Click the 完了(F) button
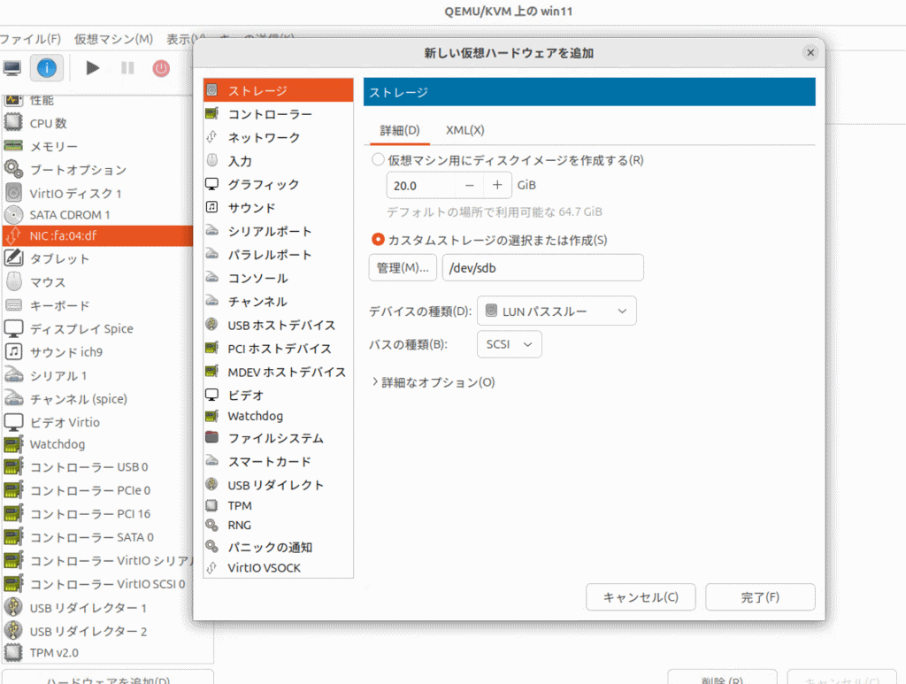This screenshot has height=684, width=906. pyautogui.click(x=759, y=597)
